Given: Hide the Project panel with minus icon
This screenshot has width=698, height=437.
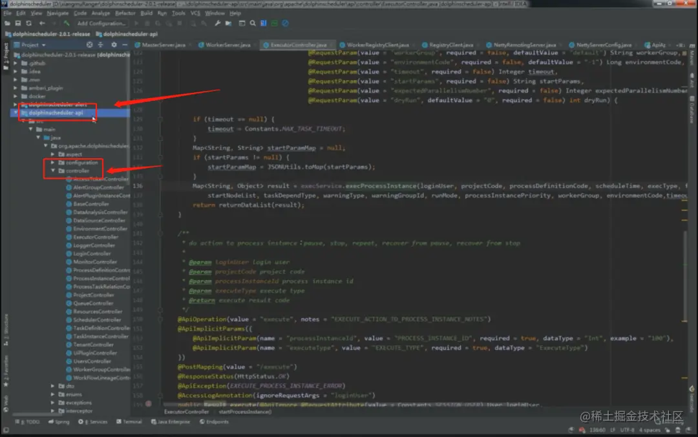Looking at the screenshot, I should point(125,45).
